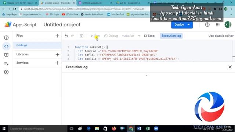235x132 pixels.
Task: Run the makePdf function
Action: (x=95, y=36)
